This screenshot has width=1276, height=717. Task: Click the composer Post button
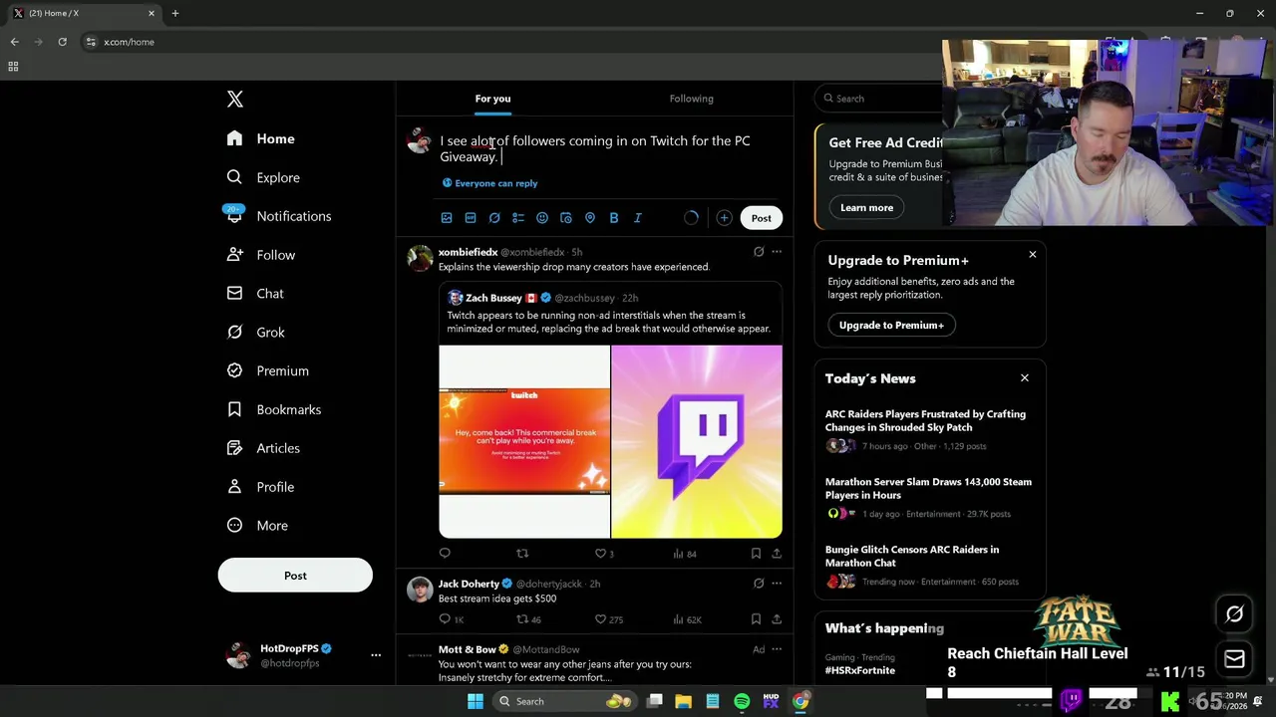pos(761,218)
